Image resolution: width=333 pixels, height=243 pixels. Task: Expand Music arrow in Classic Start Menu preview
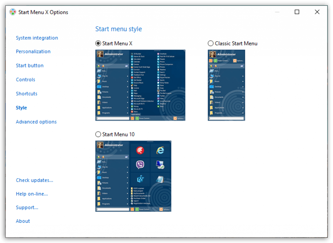click(243, 81)
